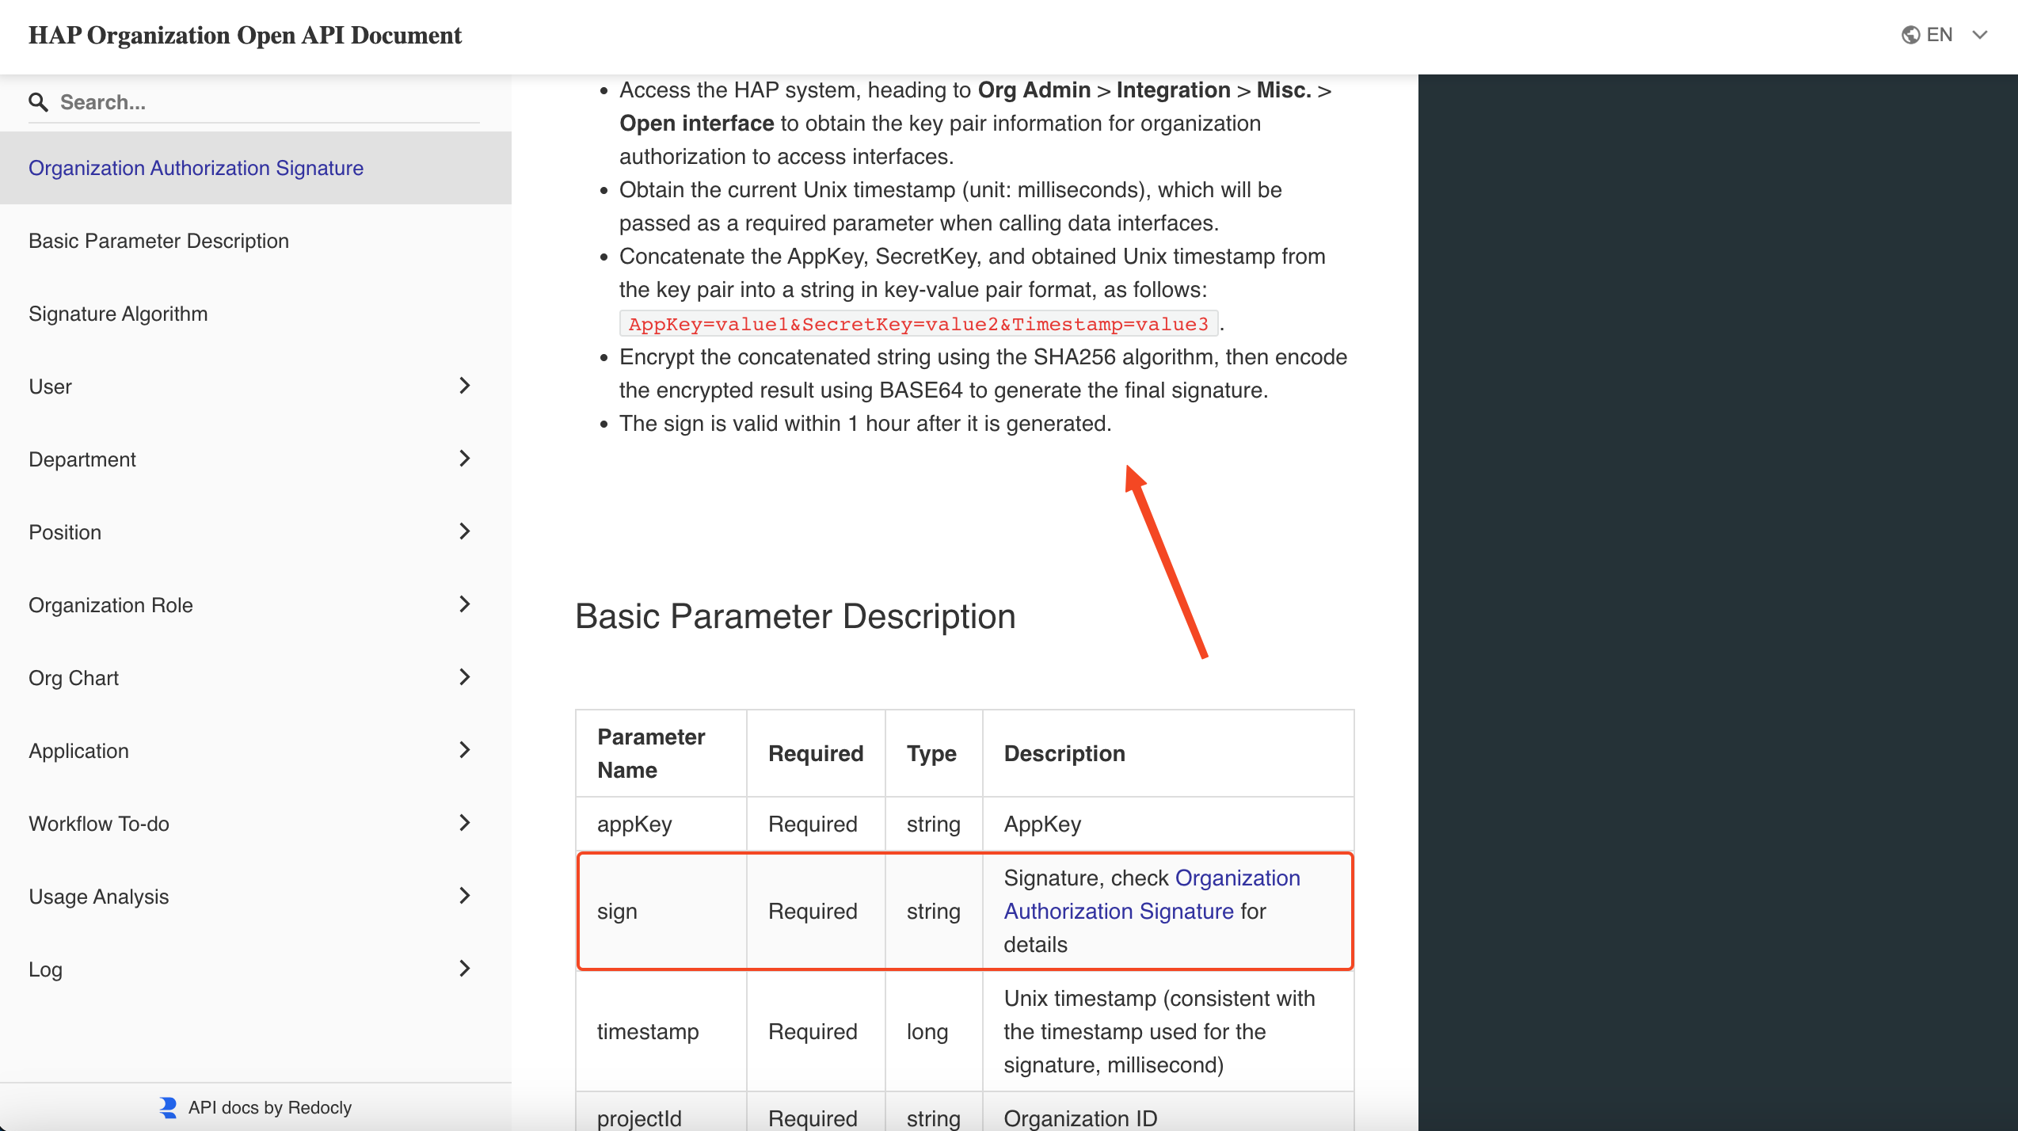Click the search magnifier icon
The image size is (2018, 1131).
tap(38, 102)
